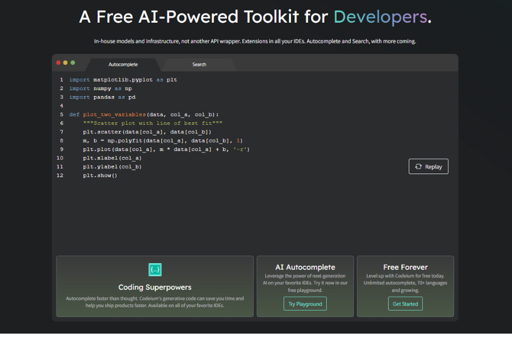
Task: Click the yellow traffic light circle
Action: click(x=65, y=64)
